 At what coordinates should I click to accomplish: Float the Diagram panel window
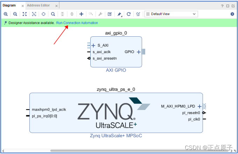(233, 6)
